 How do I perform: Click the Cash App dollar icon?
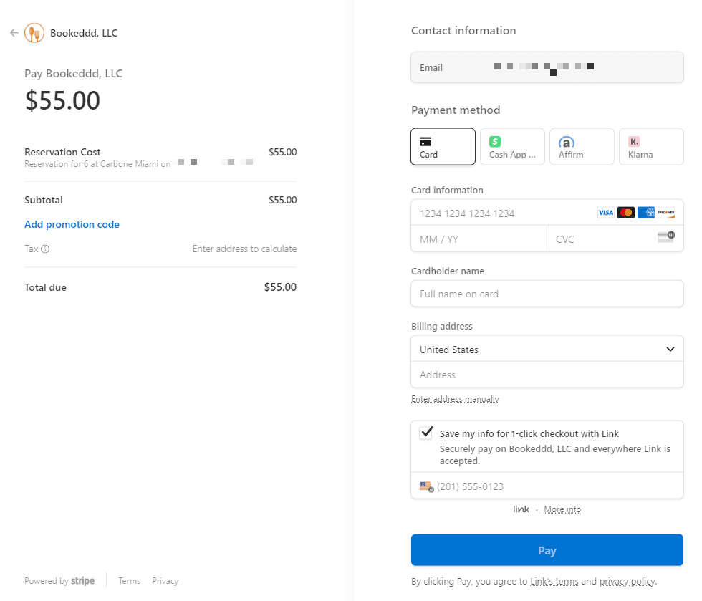494,141
